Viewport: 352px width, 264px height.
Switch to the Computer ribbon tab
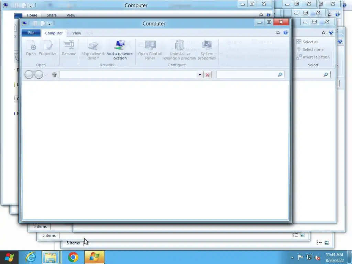pos(54,33)
